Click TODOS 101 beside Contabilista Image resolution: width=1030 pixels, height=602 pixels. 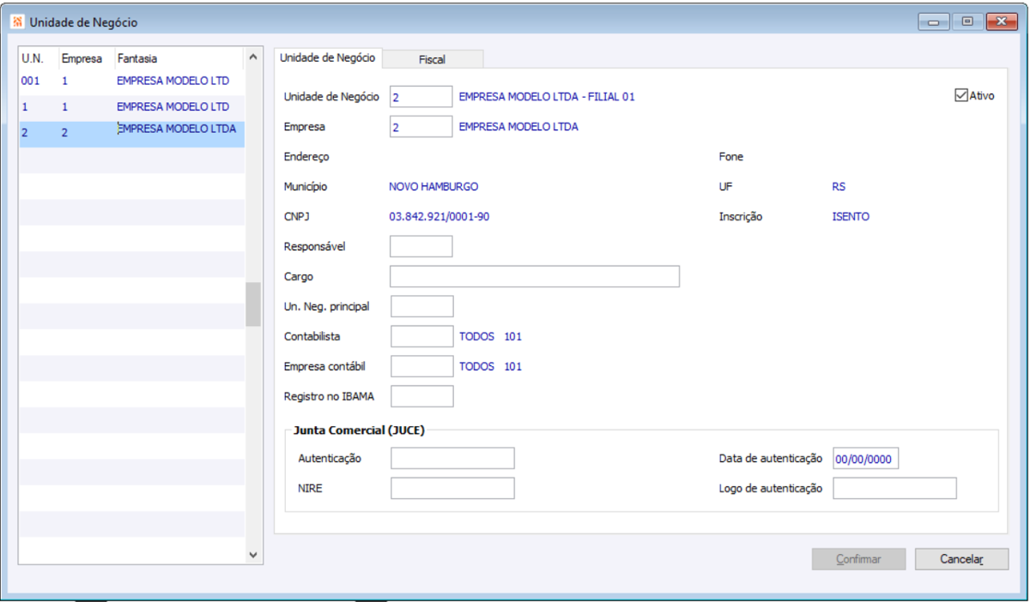point(490,336)
